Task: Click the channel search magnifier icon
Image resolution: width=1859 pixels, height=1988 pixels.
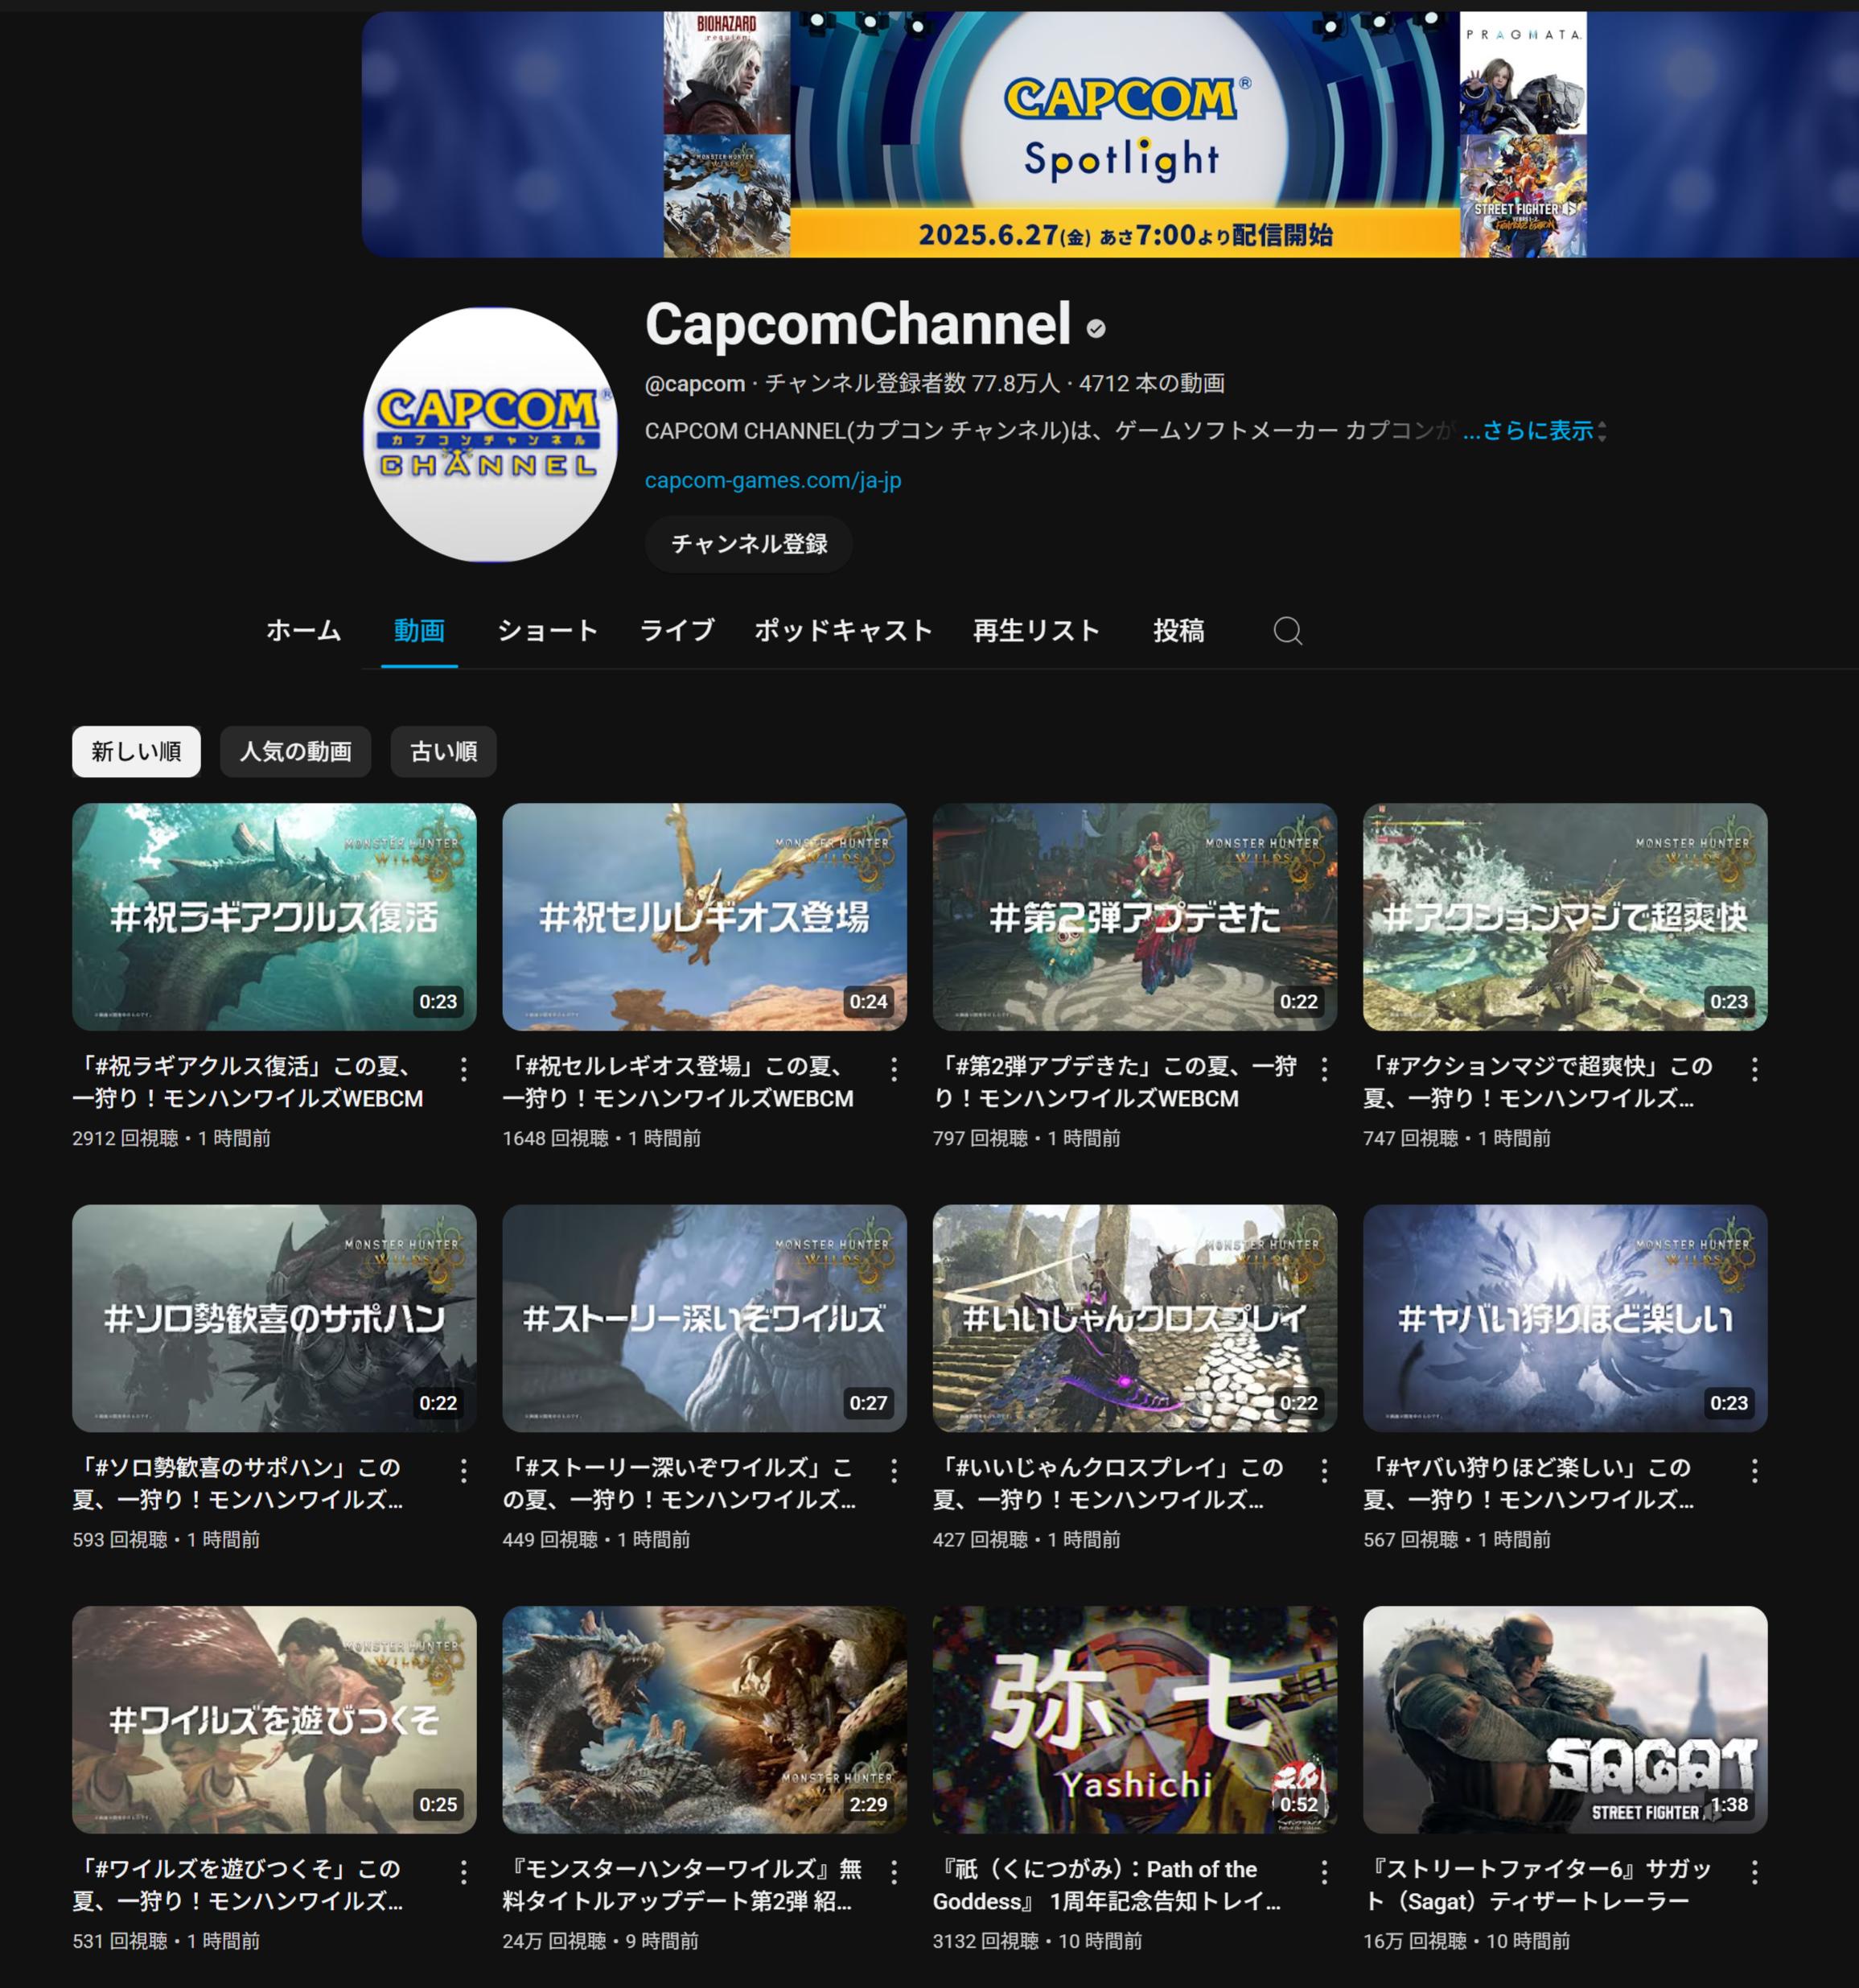Action: (x=1287, y=631)
